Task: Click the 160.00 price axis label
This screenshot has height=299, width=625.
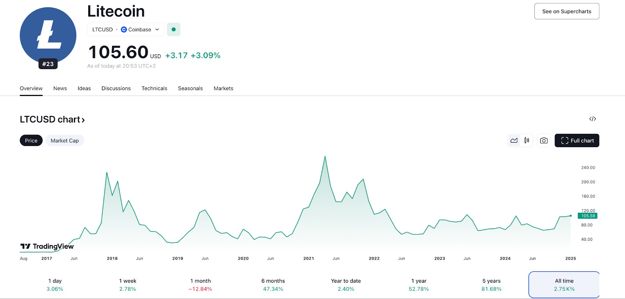Action: point(588,196)
